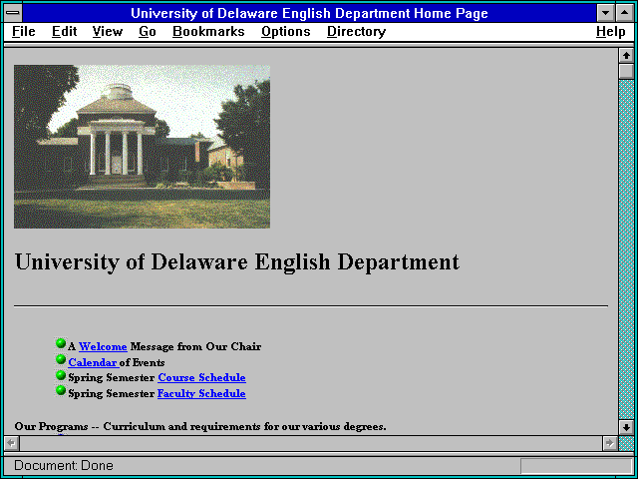Open the Bookmarks menu
638x479 pixels.
click(208, 32)
